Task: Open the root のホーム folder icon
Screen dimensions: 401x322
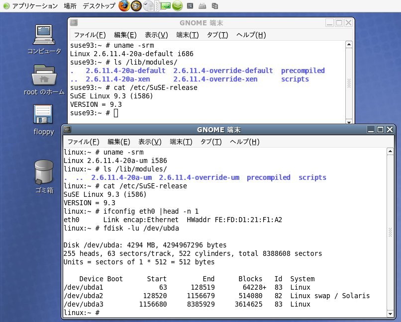Action: (x=44, y=80)
